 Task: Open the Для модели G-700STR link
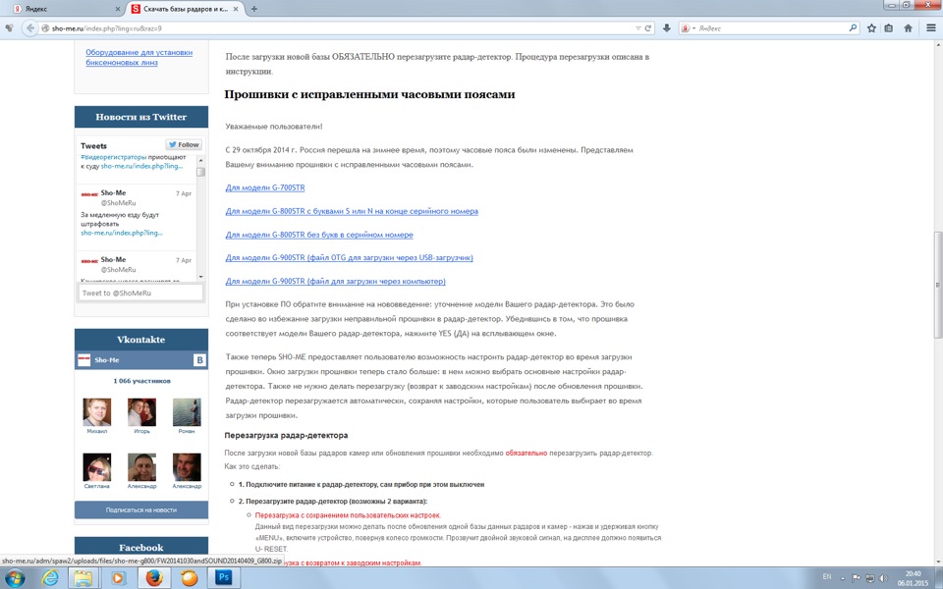click(x=265, y=187)
